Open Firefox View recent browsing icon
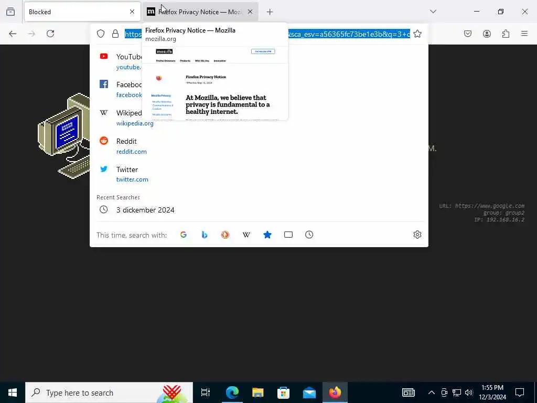This screenshot has height=403, width=537. pyautogui.click(x=10, y=12)
